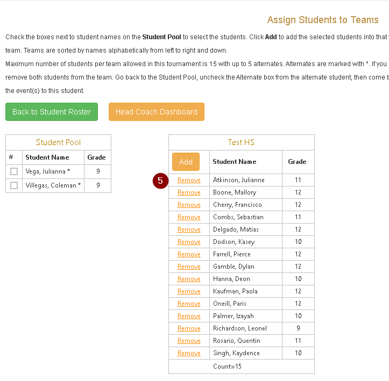Check the box for Vega, Julianna
This screenshot has height=381, width=389.
point(14,171)
